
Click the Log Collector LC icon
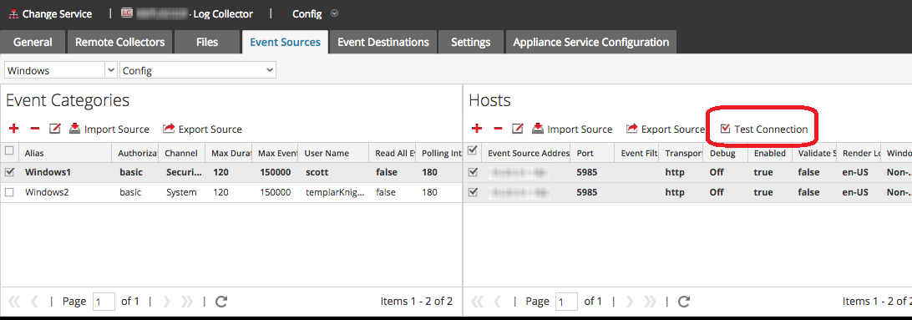tap(127, 13)
